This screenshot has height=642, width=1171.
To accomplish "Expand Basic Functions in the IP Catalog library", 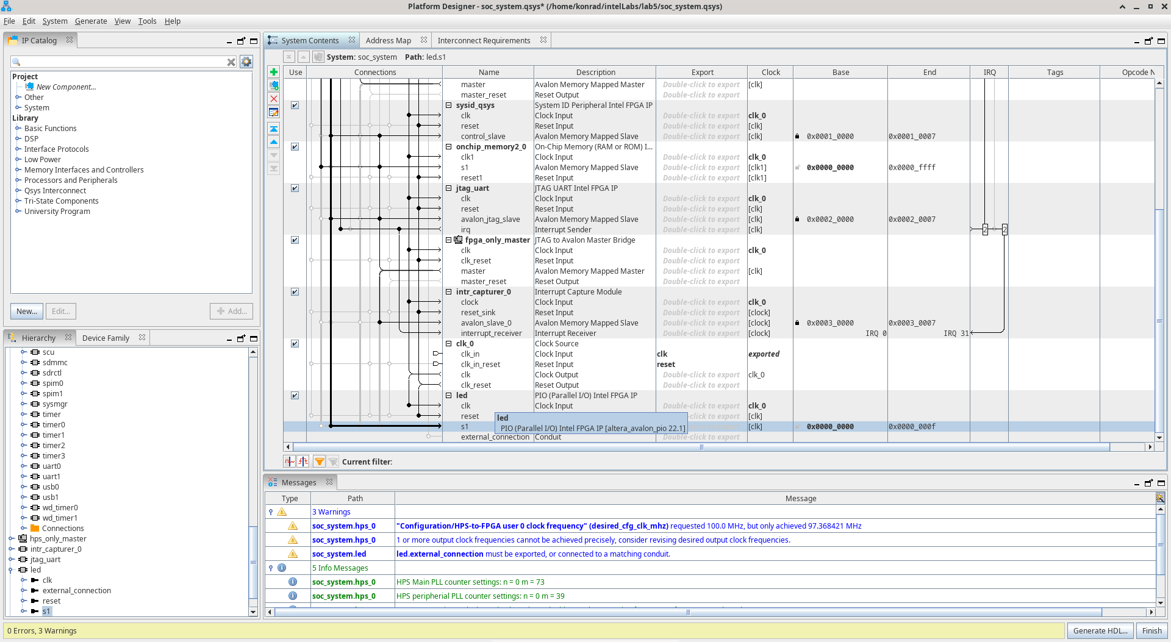I will 18,129.
